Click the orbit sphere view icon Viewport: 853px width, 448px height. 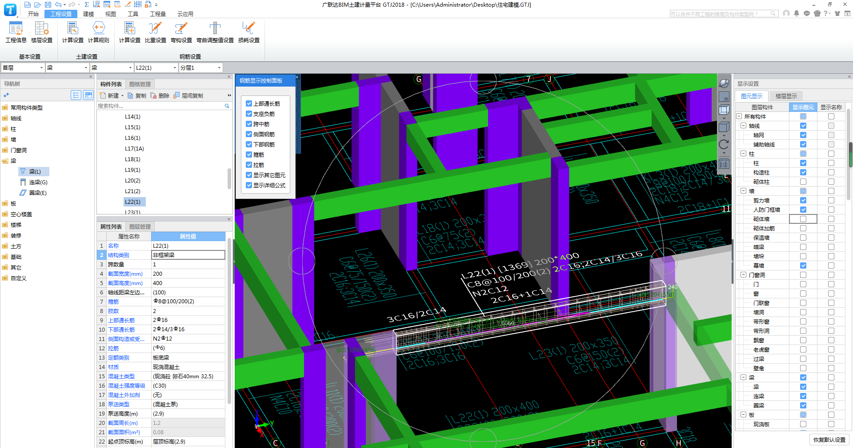(724, 83)
